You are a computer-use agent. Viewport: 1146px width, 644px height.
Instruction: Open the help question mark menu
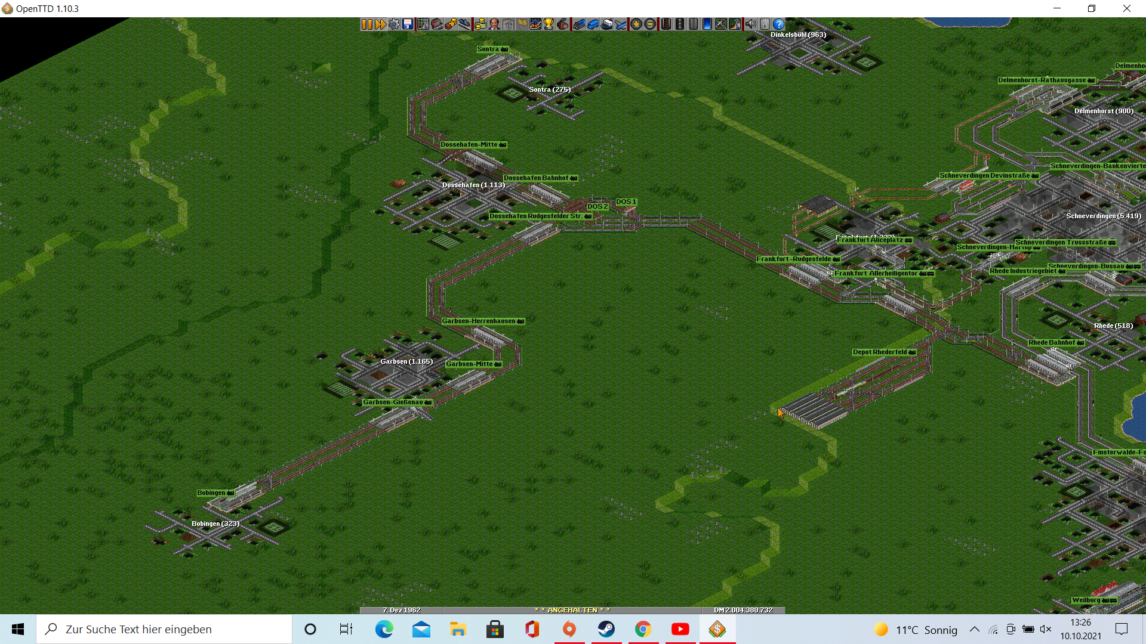tap(779, 24)
